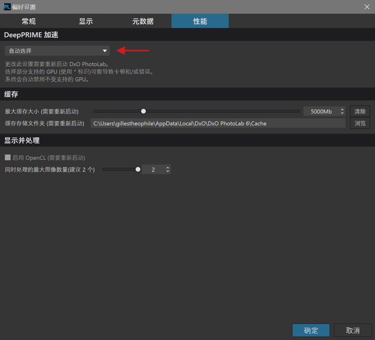Close the 偏好设置 window
Screen dimensions: 375x340
coord(367,7)
